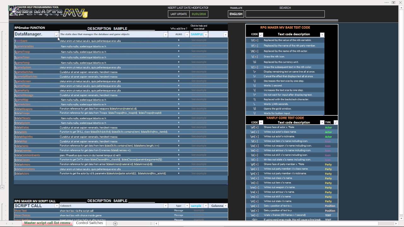
Task: Click the $gameParty function link
Action: pyautogui.click(x=22, y=90)
